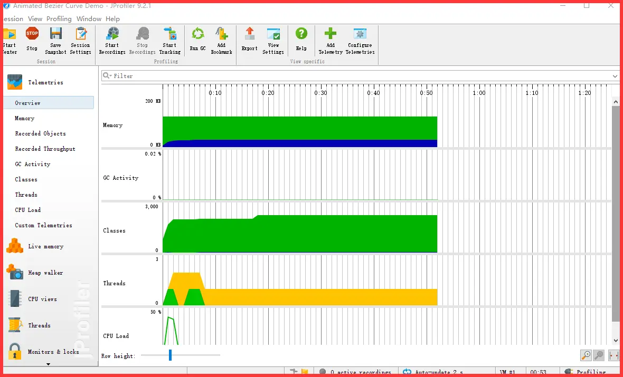This screenshot has height=377, width=623.
Task: Open View Settings
Action: [273, 41]
